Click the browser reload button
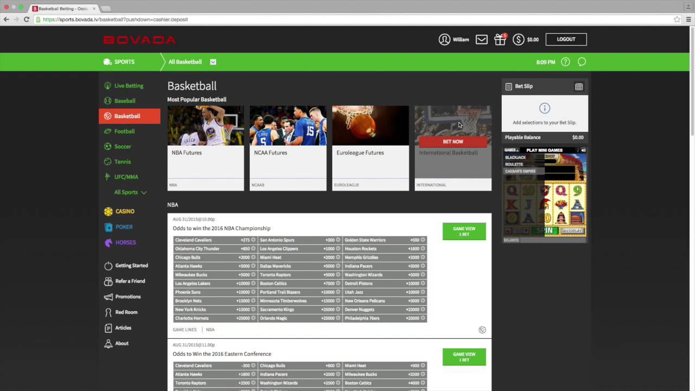 point(26,20)
